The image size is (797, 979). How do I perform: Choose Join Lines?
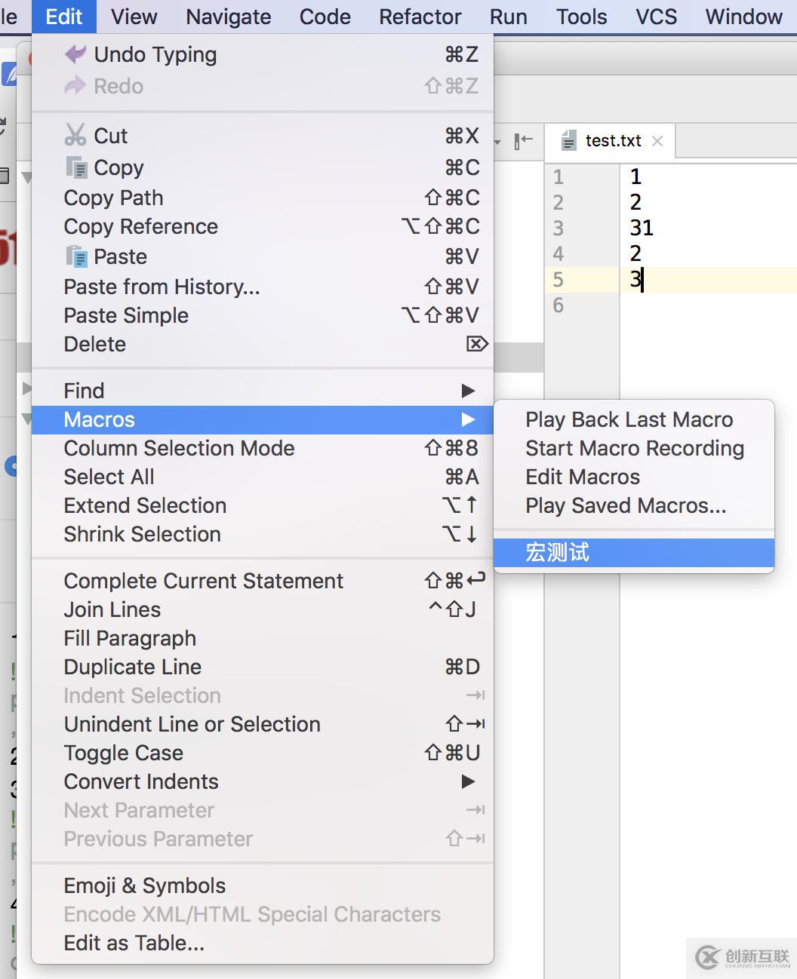(263, 609)
